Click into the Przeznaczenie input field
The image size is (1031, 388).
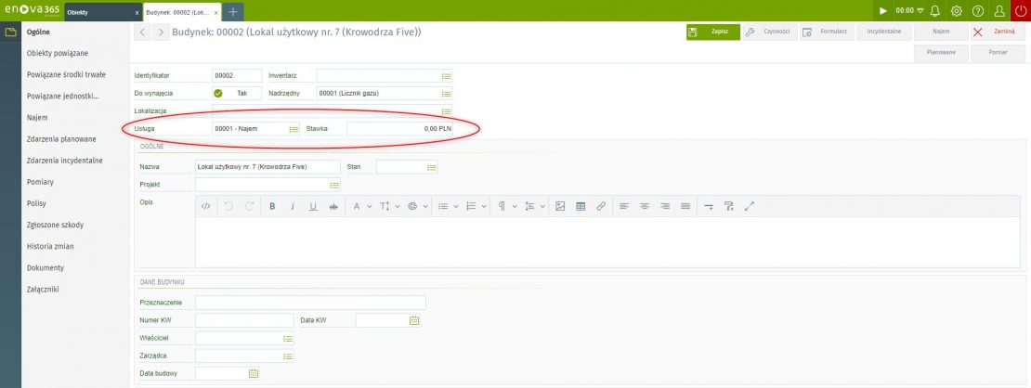coord(309,303)
